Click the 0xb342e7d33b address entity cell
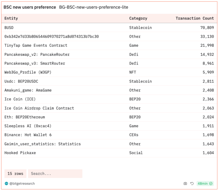The width and height of the screenshot is (219, 191). [x=51, y=37]
